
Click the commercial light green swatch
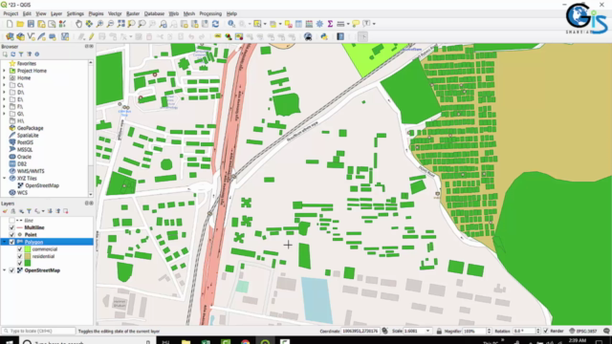coord(28,249)
